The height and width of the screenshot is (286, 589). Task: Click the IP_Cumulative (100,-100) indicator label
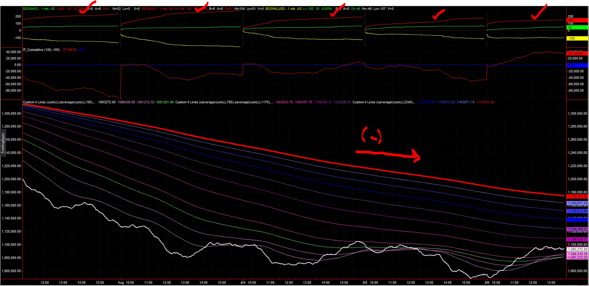click(42, 50)
